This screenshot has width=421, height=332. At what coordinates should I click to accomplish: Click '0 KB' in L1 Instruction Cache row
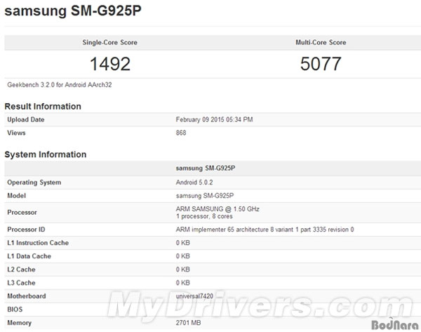[183, 243]
